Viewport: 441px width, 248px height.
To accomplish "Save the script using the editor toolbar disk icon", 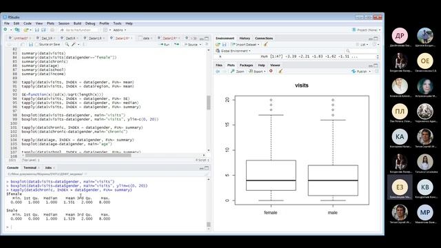I will [x=31, y=44].
